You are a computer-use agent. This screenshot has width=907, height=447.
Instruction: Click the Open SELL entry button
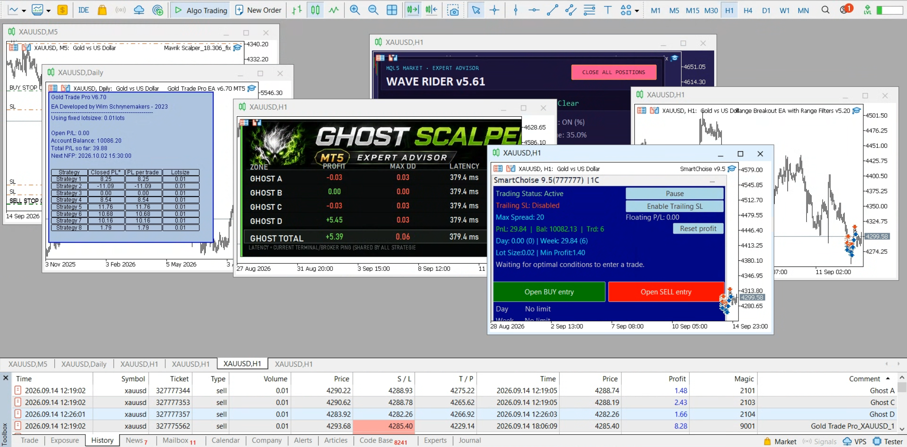[666, 292]
